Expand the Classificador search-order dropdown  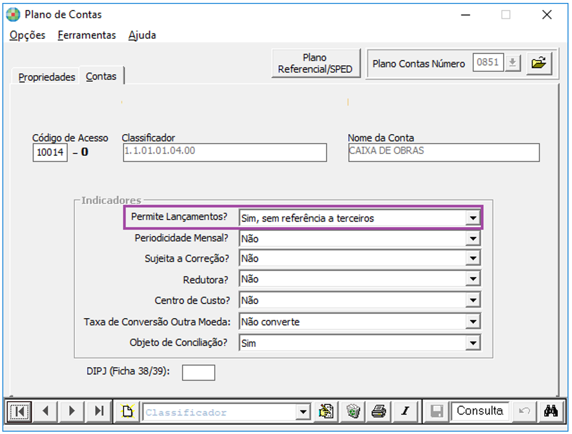tap(303, 412)
